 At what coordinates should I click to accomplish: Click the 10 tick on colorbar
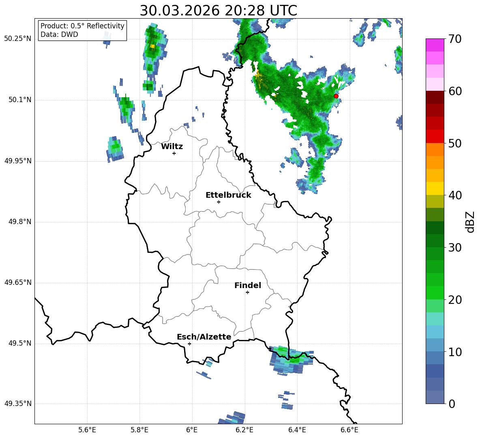[x=455, y=352]
